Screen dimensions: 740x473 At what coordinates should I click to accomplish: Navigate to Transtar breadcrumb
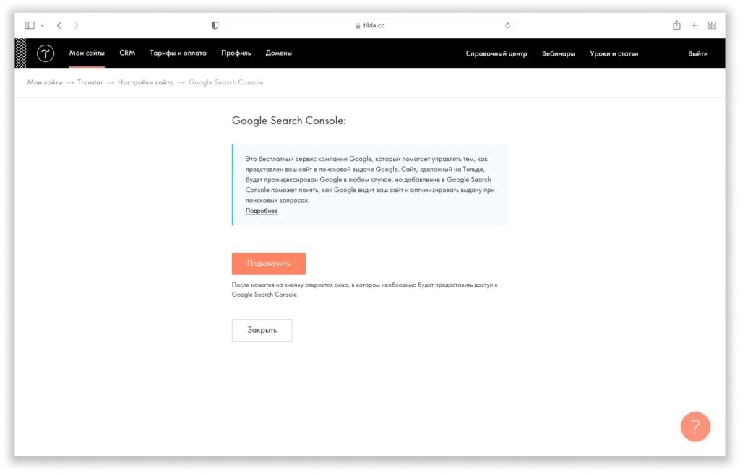pos(90,82)
